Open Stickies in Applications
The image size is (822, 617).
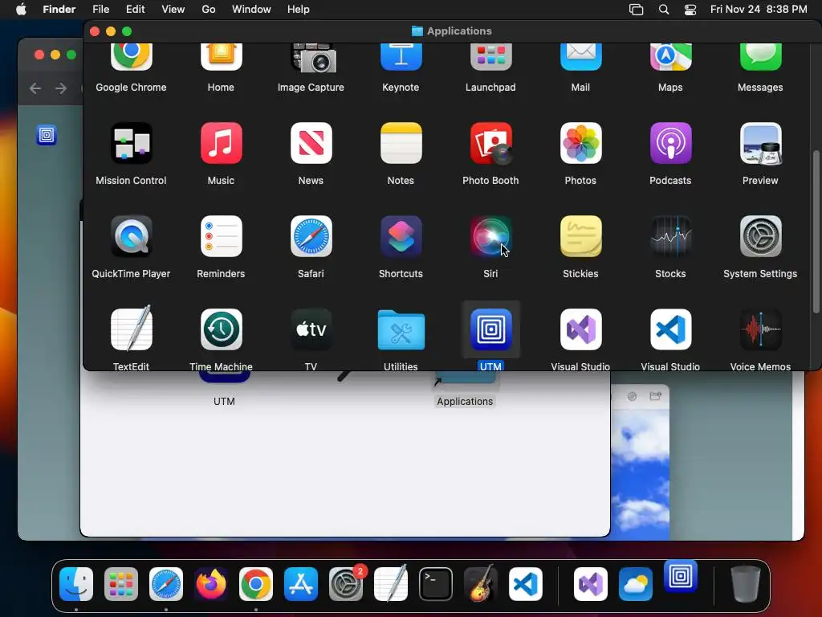(581, 237)
